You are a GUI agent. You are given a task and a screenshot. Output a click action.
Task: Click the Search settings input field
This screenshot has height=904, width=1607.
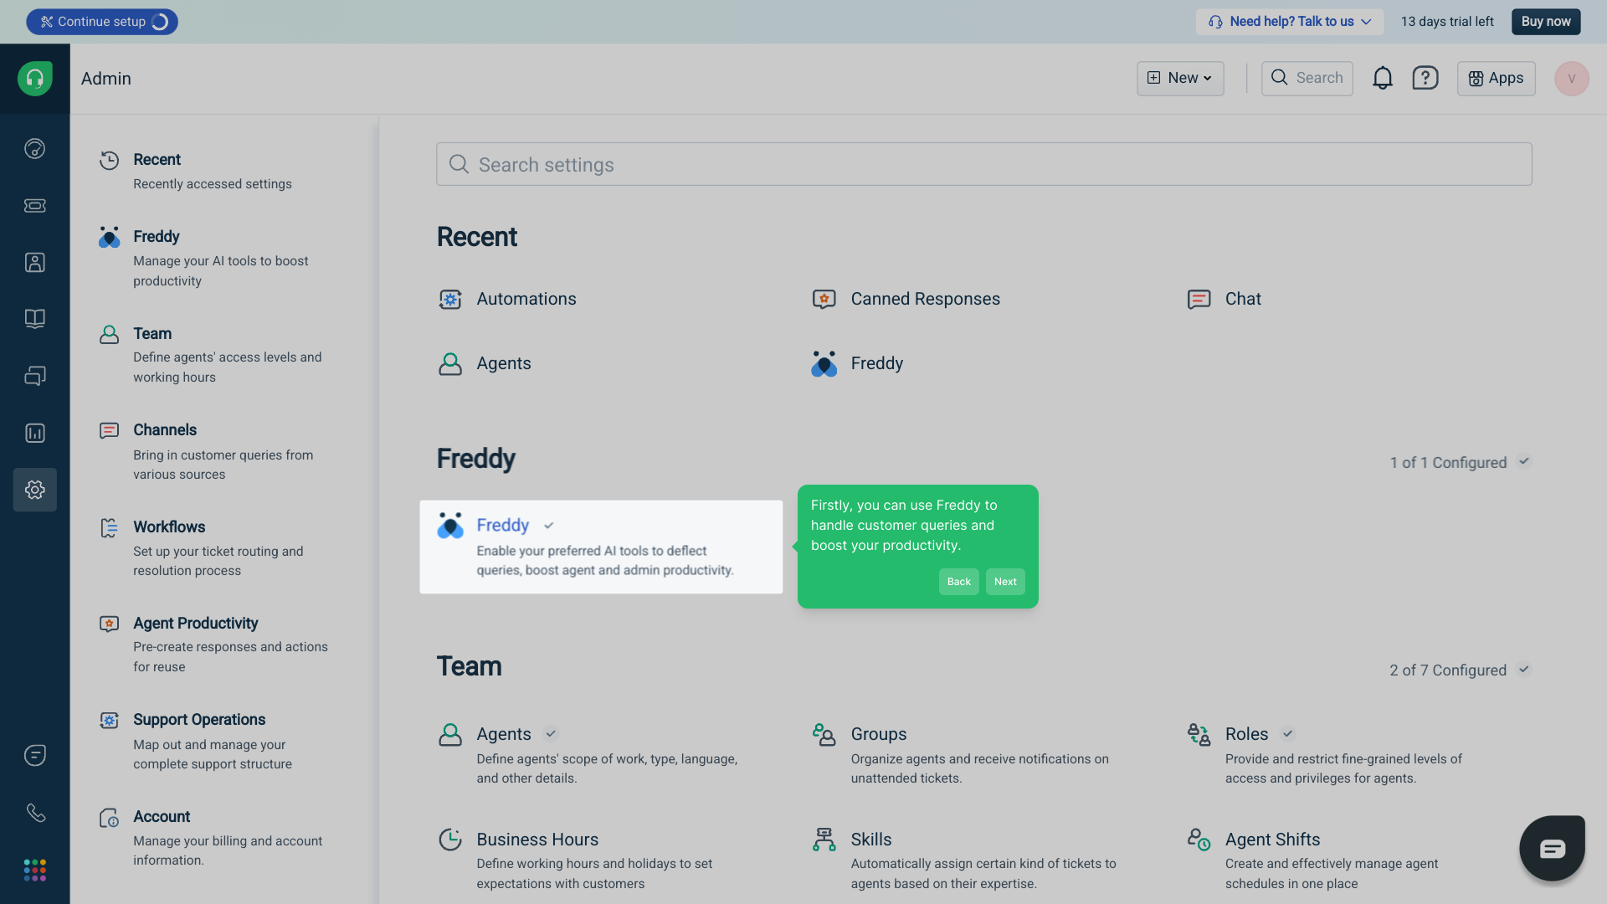pyautogui.click(x=983, y=165)
